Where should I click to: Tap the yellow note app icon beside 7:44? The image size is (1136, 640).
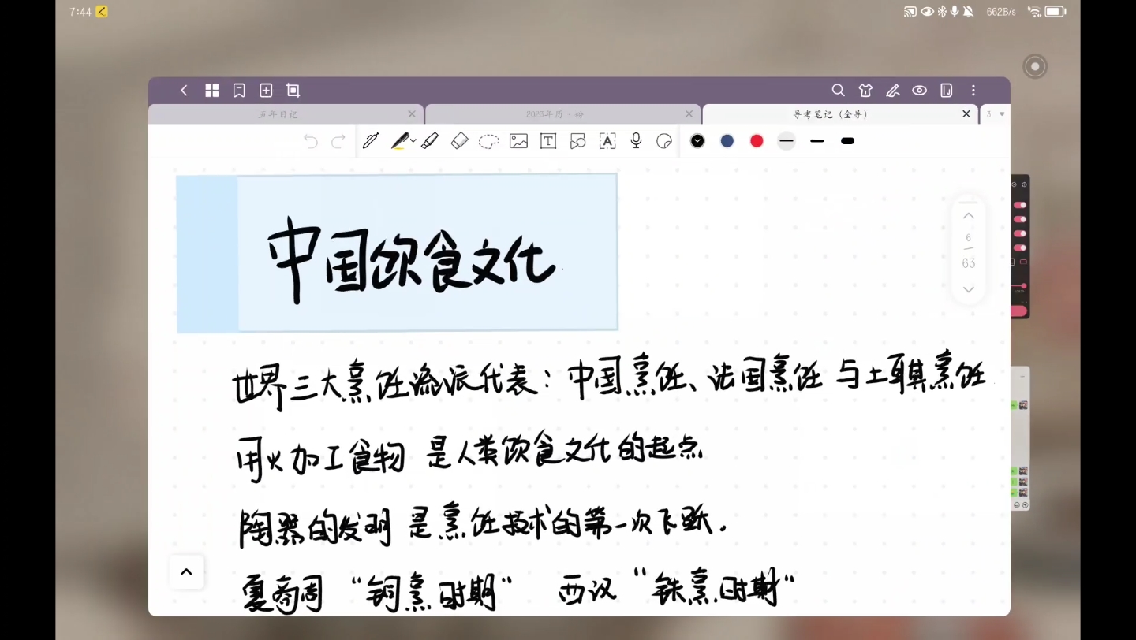tap(102, 12)
